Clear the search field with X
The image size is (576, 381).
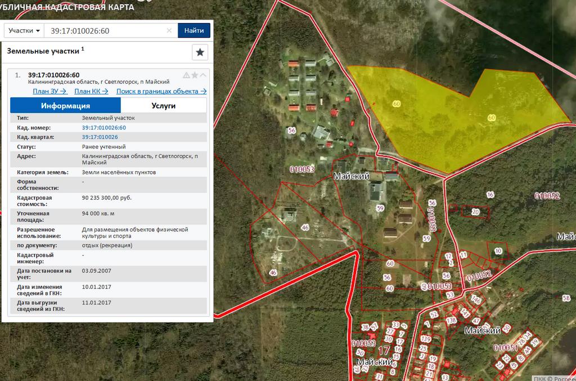click(169, 30)
